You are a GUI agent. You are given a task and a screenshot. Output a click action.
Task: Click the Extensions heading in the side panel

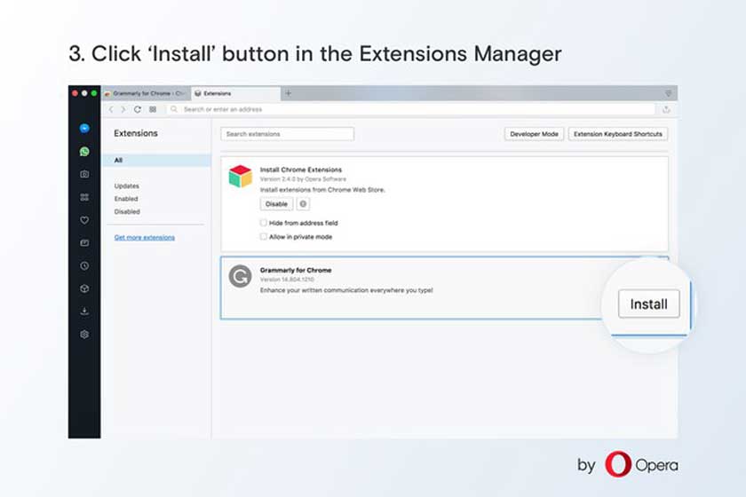click(x=136, y=133)
